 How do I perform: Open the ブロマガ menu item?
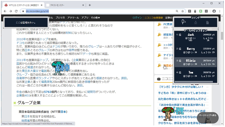pyautogui.click(x=60, y=18)
